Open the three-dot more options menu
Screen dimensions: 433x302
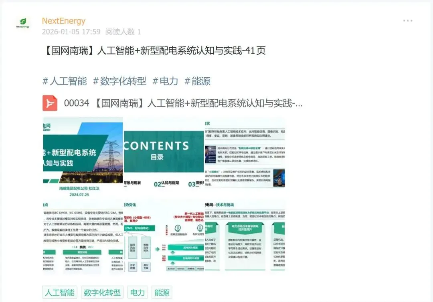pos(408,21)
